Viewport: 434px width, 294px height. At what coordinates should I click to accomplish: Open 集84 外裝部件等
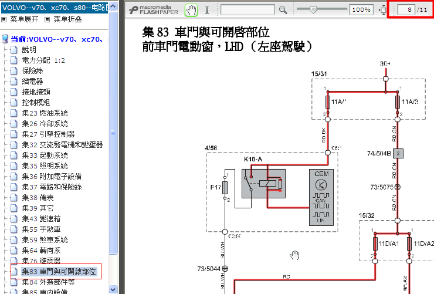tap(49, 282)
